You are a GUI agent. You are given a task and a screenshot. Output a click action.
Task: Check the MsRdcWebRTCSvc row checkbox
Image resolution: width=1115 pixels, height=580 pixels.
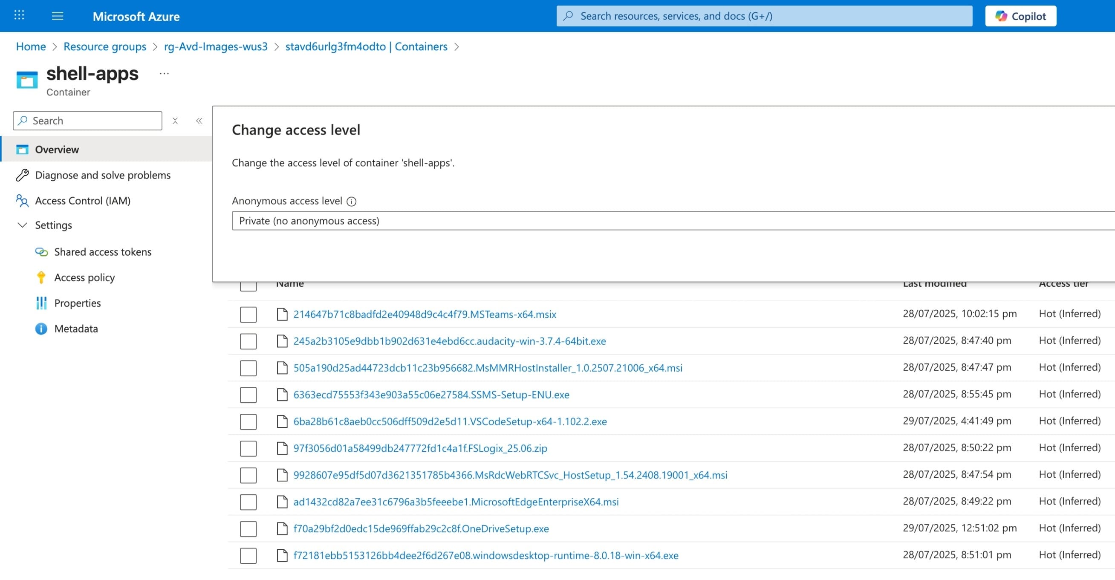(248, 476)
